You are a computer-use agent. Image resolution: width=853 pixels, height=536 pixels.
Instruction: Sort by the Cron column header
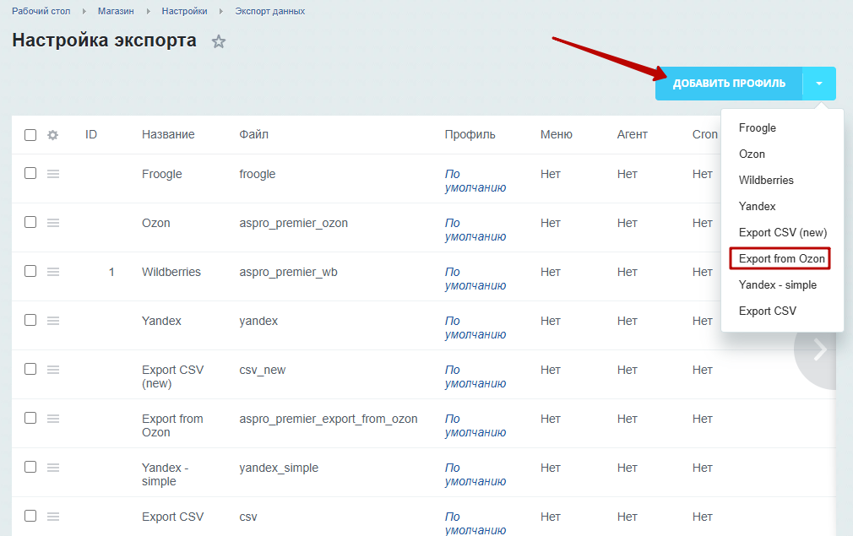pyautogui.click(x=705, y=134)
